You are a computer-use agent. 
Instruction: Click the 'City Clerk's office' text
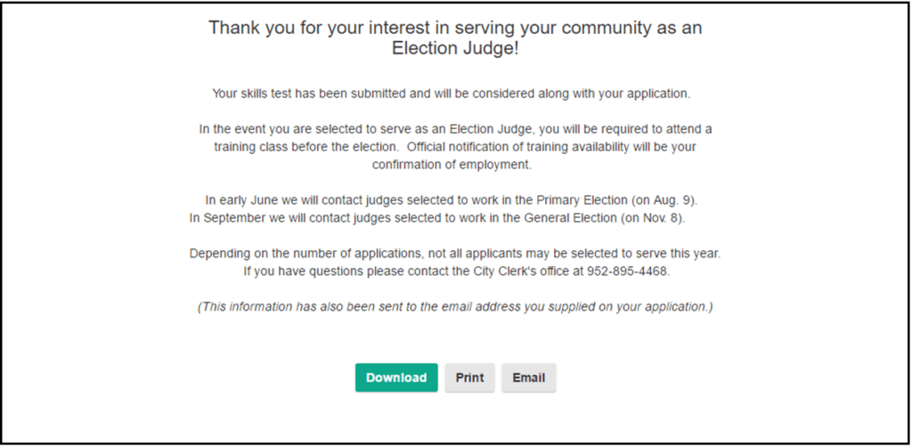[520, 272]
